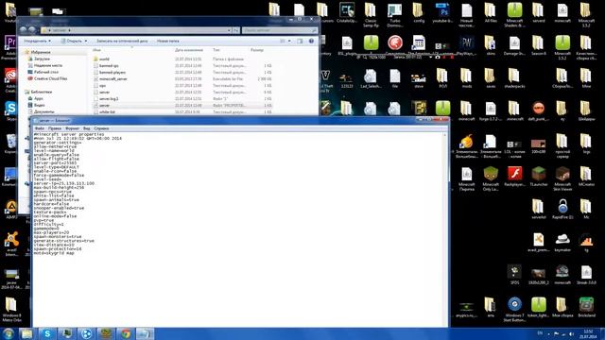The width and height of the screenshot is (605, 340).
Task: Open the Справка menu in Notepad
Action: pos(101,128)
